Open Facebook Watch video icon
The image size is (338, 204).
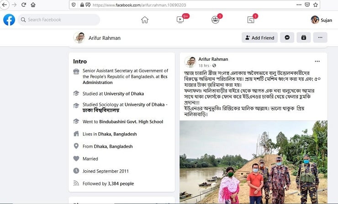180,20
